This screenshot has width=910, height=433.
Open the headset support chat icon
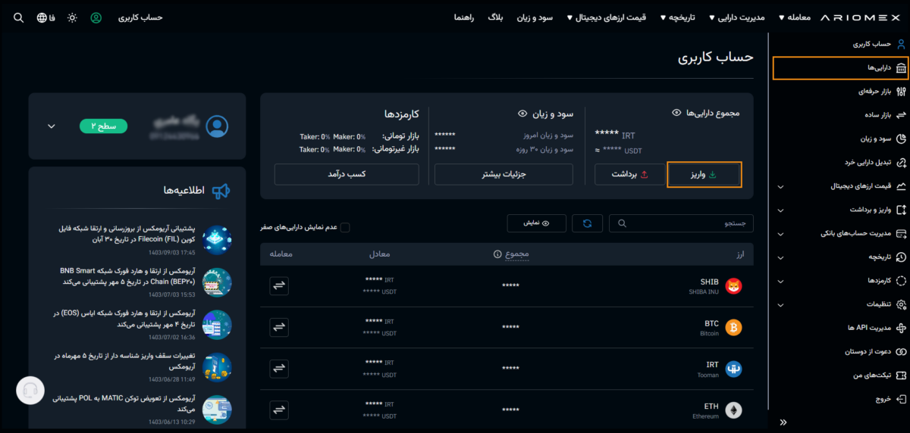tap(31, 391)
